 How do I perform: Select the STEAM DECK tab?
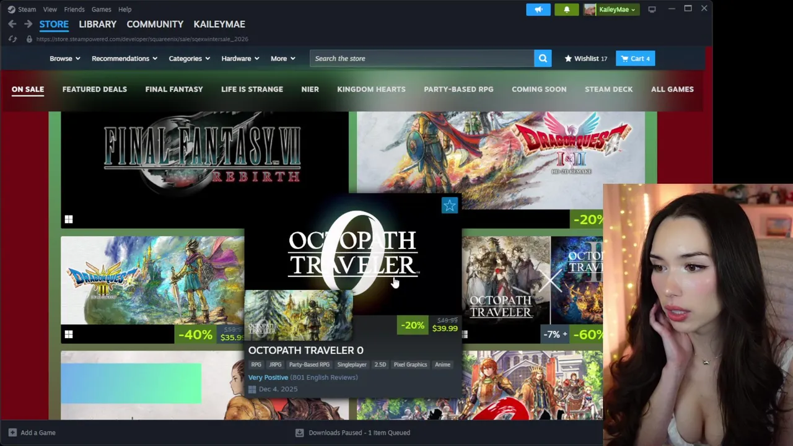click(x=608, y=89)
